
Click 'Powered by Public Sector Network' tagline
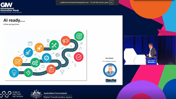(11, 12)
